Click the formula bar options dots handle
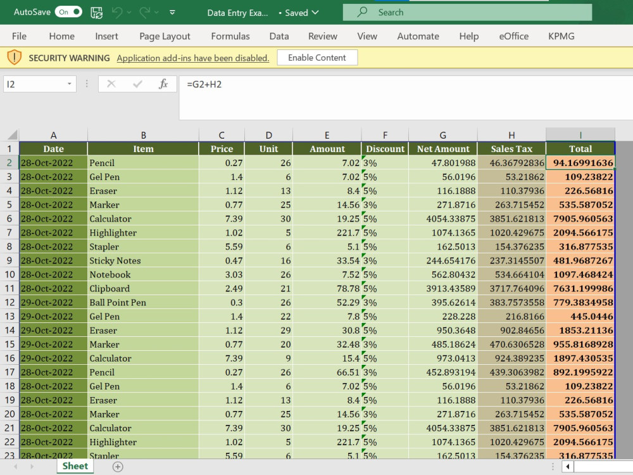633x475 pixels. (87, 84)
